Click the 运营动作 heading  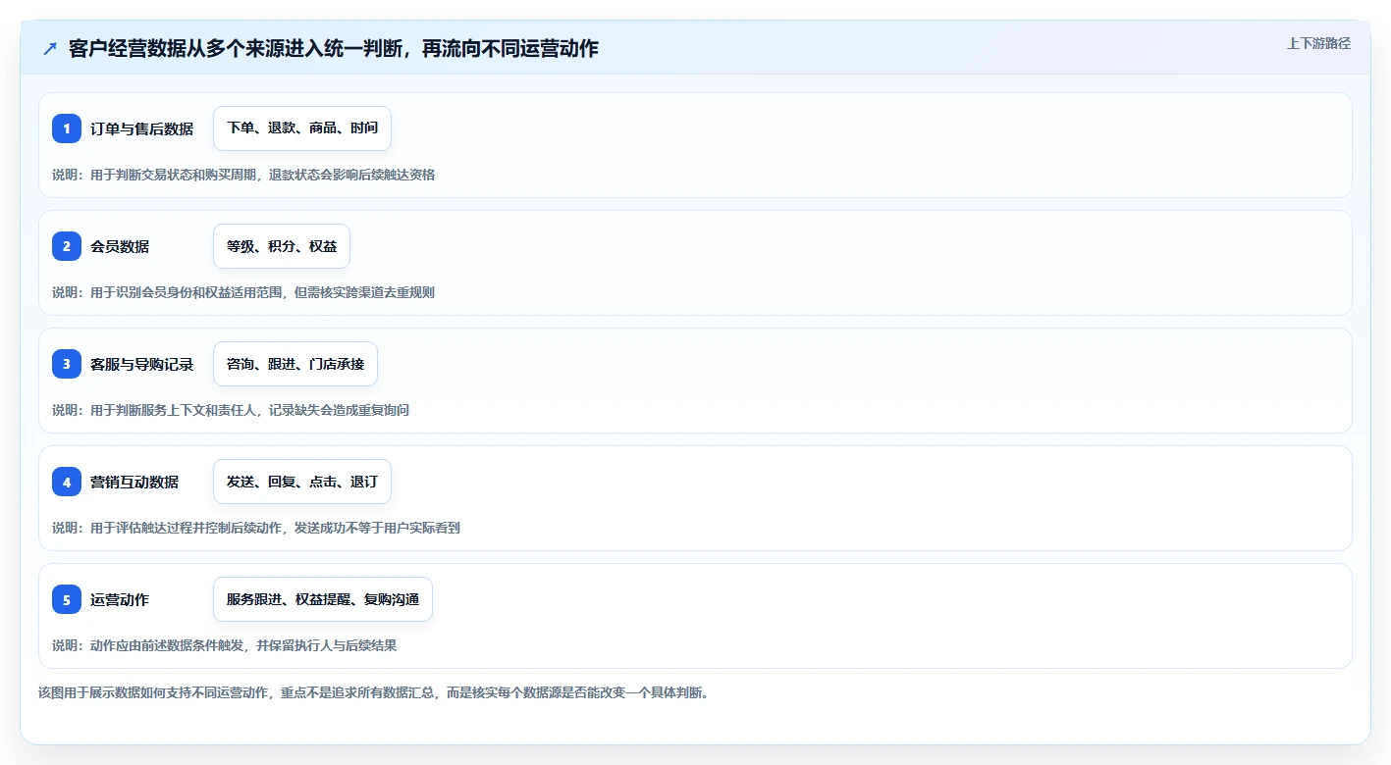[x=120, y=599]
